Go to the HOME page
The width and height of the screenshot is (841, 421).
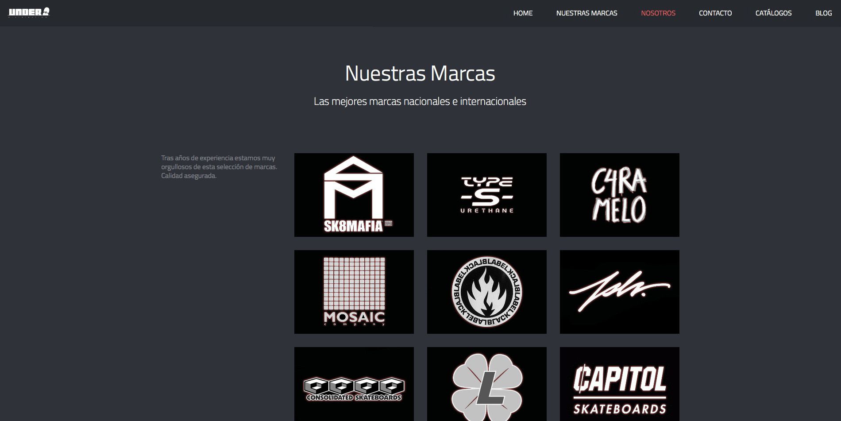tap(523, 13)
